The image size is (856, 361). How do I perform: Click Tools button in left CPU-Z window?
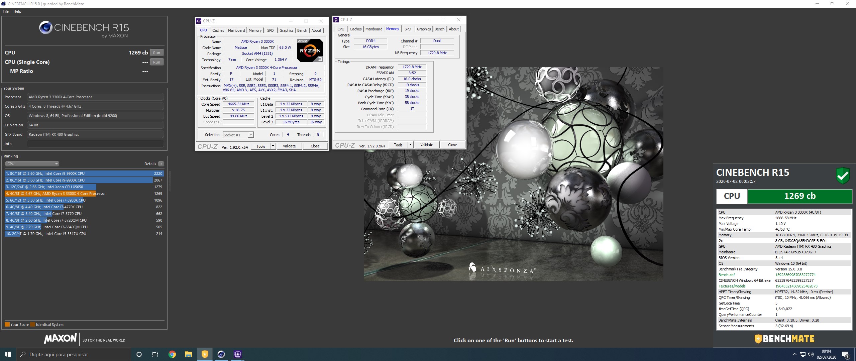click(x=261, y=146)
